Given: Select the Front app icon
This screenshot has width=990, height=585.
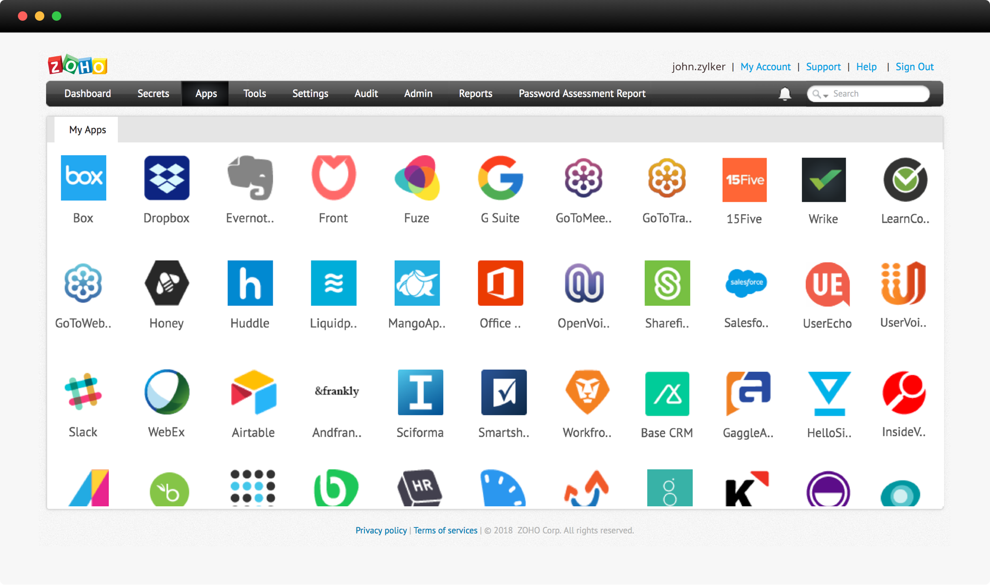Looking at the screenshot, I should (334, 178).
